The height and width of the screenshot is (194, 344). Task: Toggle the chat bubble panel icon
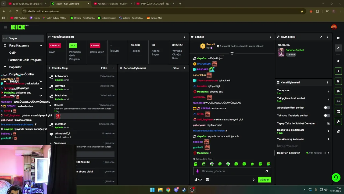pyautogui.click(x=338, y=91)
